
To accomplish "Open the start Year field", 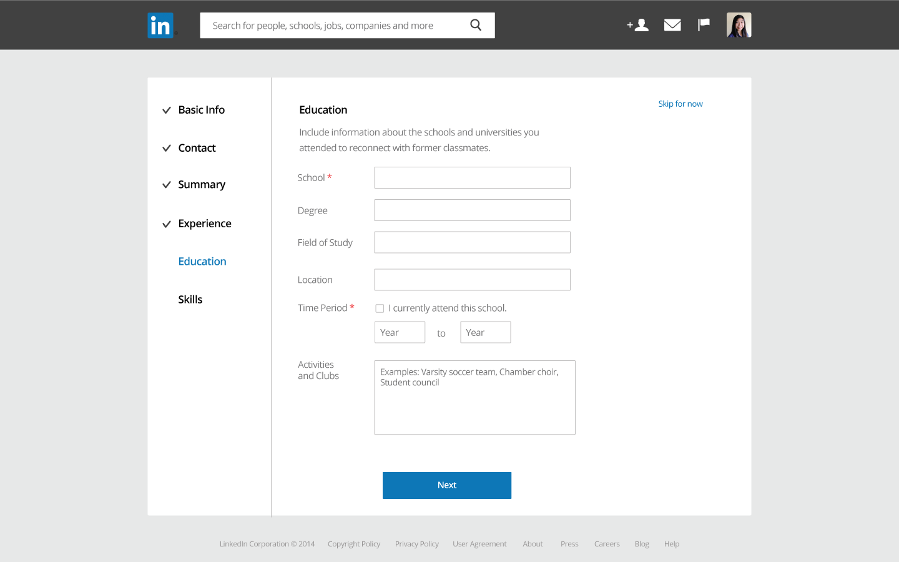I will click(x=400, y=332).
